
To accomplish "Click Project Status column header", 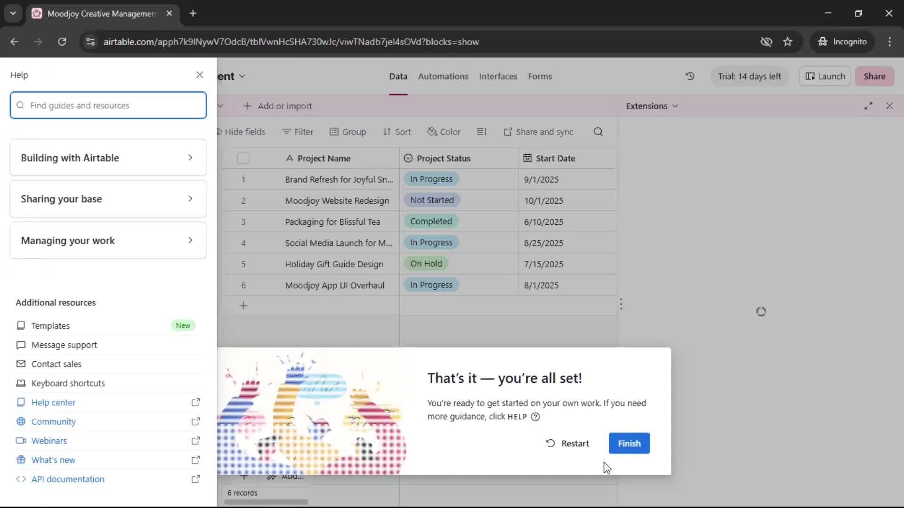I will point(459,158).
